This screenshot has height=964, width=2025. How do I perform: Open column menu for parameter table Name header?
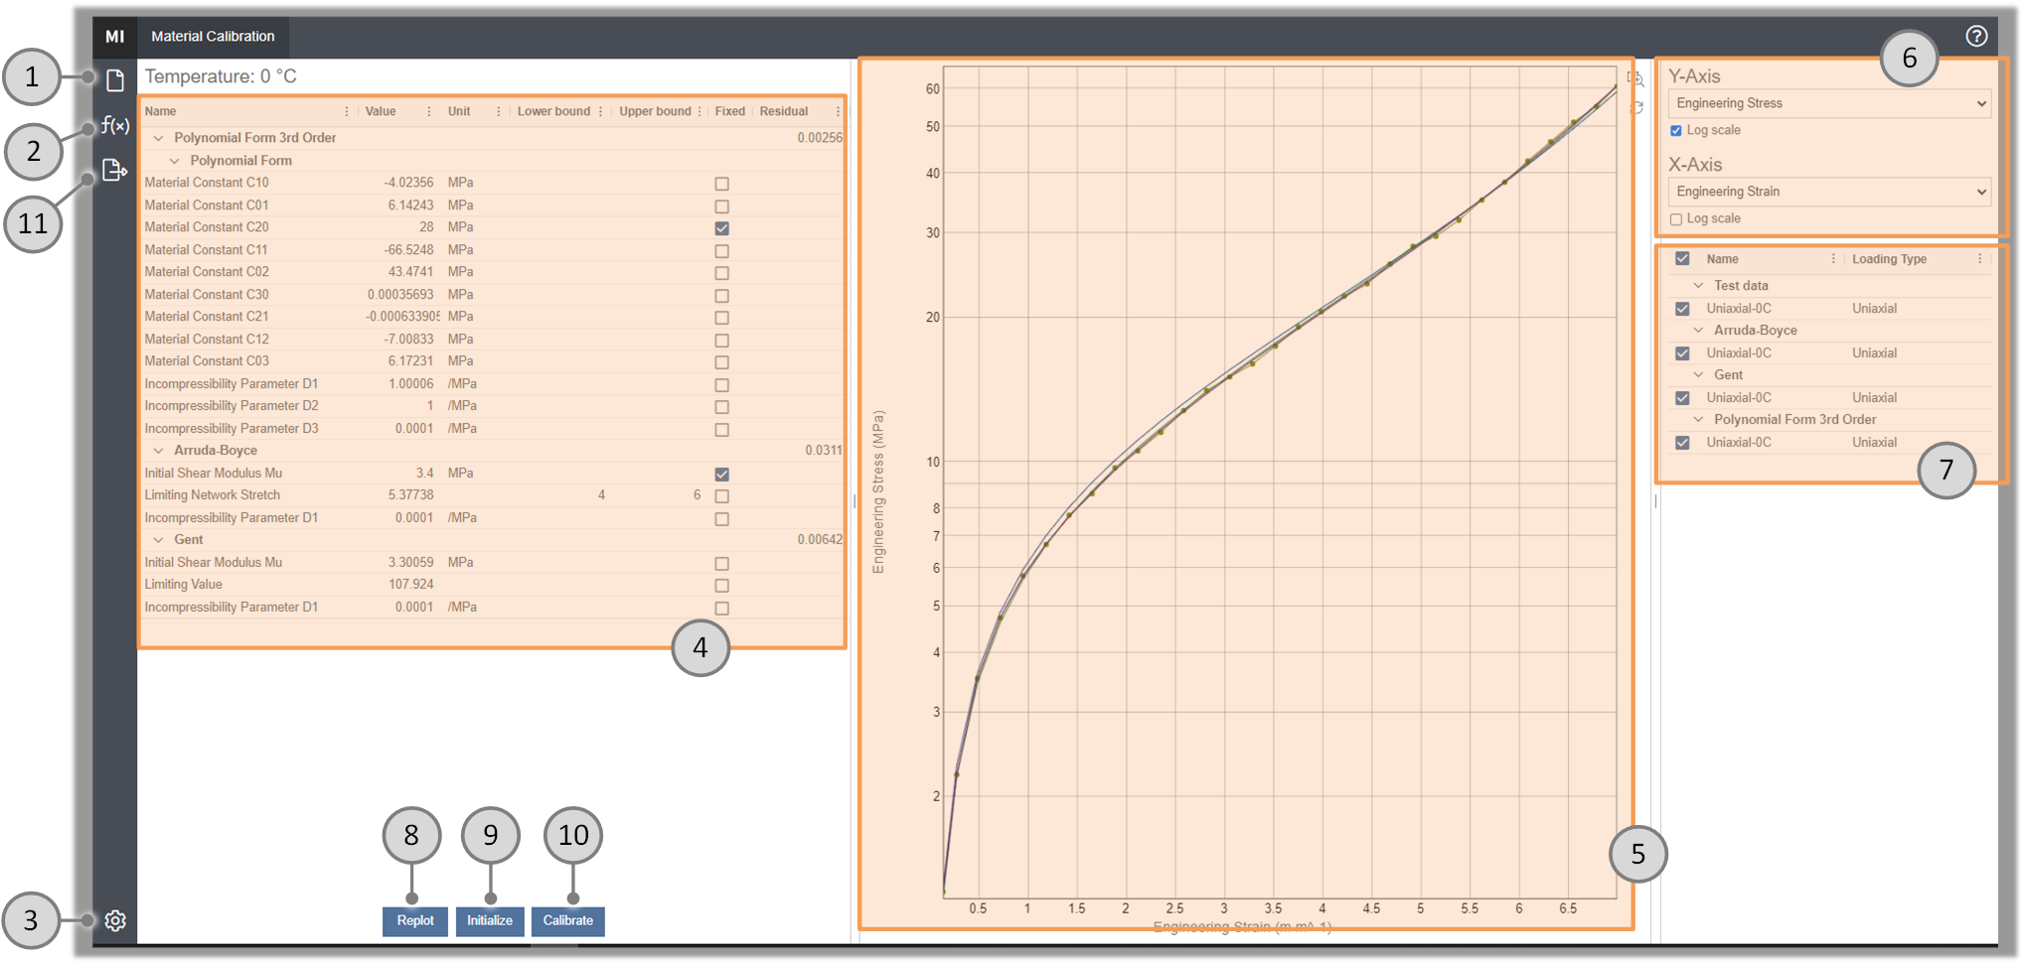[346, 111]
